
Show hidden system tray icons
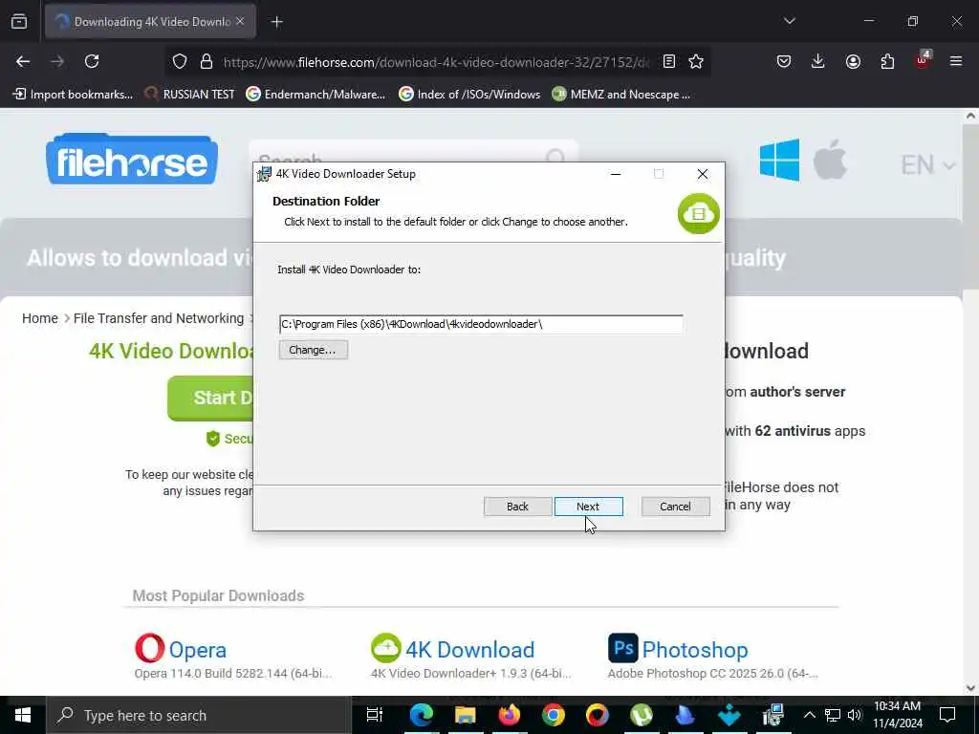[809, 715]
